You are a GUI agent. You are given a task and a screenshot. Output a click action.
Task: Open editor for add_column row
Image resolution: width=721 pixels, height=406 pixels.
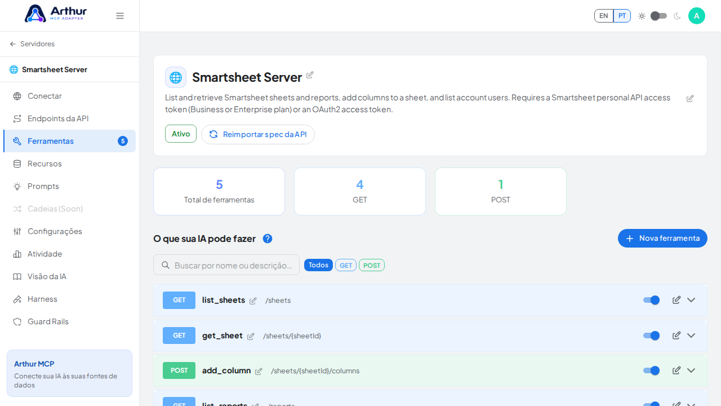677,370
